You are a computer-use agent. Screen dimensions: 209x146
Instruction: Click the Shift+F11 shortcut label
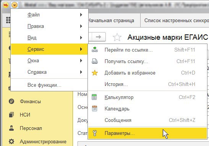pos(185,50)
